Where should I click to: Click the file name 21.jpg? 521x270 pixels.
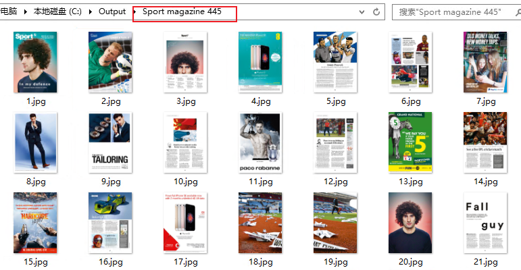click(x=486, y=262)
